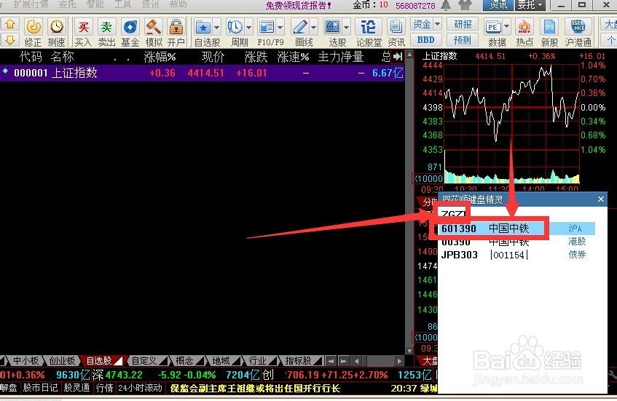Screen dimensions: 617x401
Task: Select the 画线 drawing pencil tool
Action: pos(300,28)
